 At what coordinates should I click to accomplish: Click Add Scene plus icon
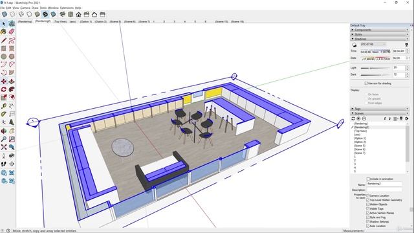coord(358,119)
